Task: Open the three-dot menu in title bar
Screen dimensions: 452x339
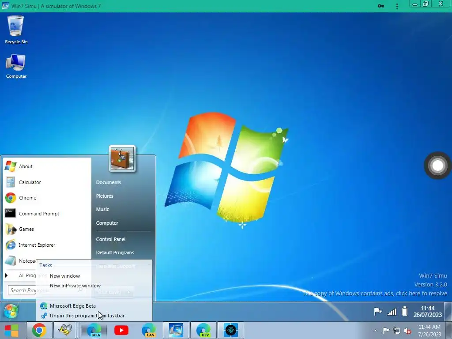Action: pos(397,6)
